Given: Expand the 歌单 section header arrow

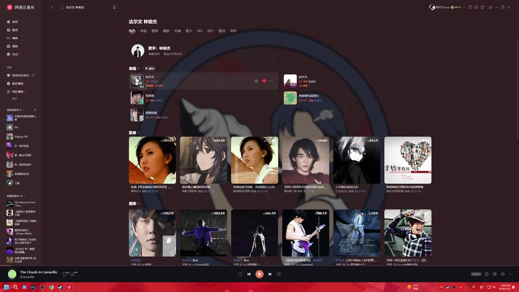Looking at the screenshot, I should click(138, 133).
